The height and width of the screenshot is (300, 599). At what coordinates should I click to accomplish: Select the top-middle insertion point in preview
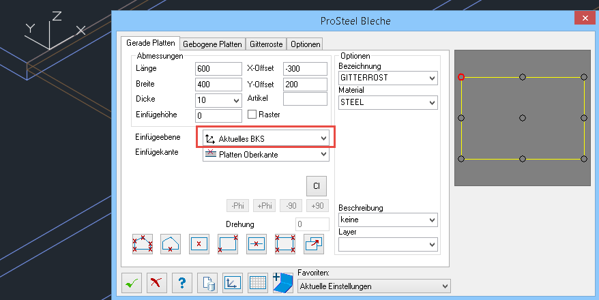pyautogui.click(x=523, y=77)
